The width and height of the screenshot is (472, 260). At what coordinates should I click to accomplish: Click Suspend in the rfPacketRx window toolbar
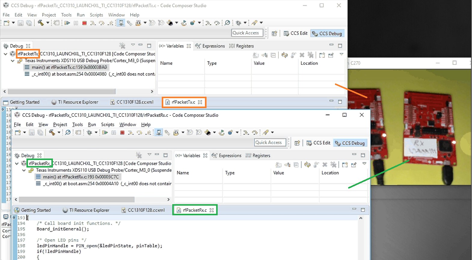[114, 132]
